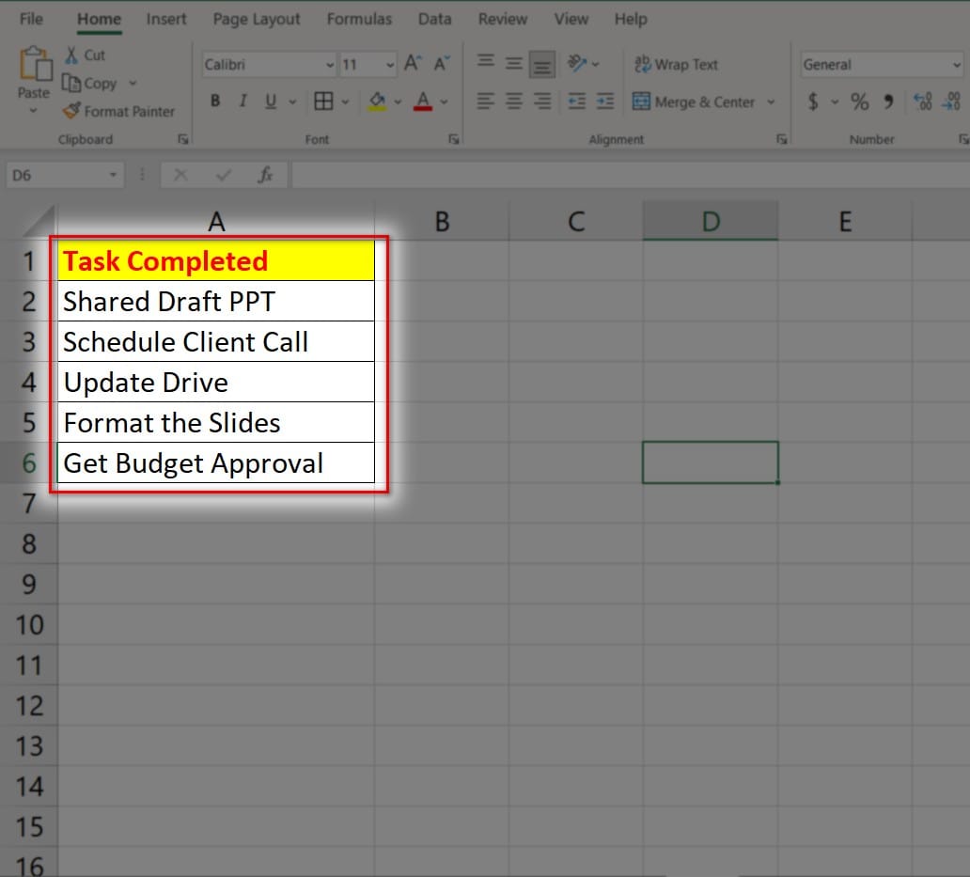The height and width of the screenshot is (877, 970).
Task: Click the Borders grid icon
Action: click(x=323, y=102)
